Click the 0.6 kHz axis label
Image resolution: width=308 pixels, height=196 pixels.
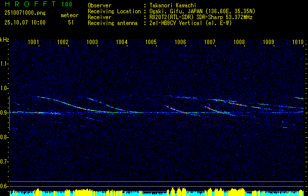click(x=4, y=186)
